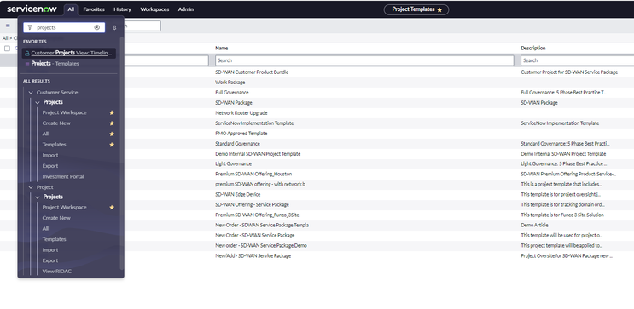Open View RIDAC module
634x309 pixels.
click(57, 271)
